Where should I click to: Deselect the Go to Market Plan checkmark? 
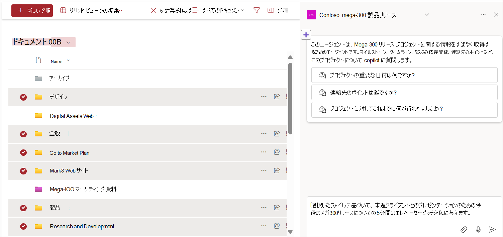click(x=23, y=152)
